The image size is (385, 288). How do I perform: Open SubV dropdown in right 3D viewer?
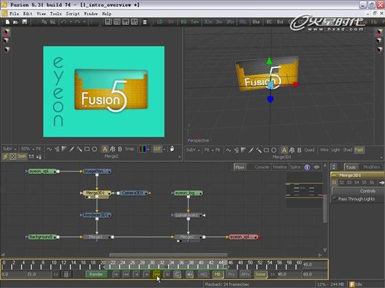coord(193,150)
